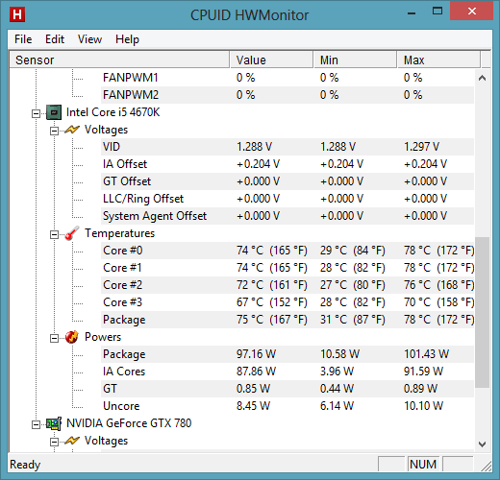The image size is (500, 480).
Task: Select the GT Offset row
Action: coord(287,181)
